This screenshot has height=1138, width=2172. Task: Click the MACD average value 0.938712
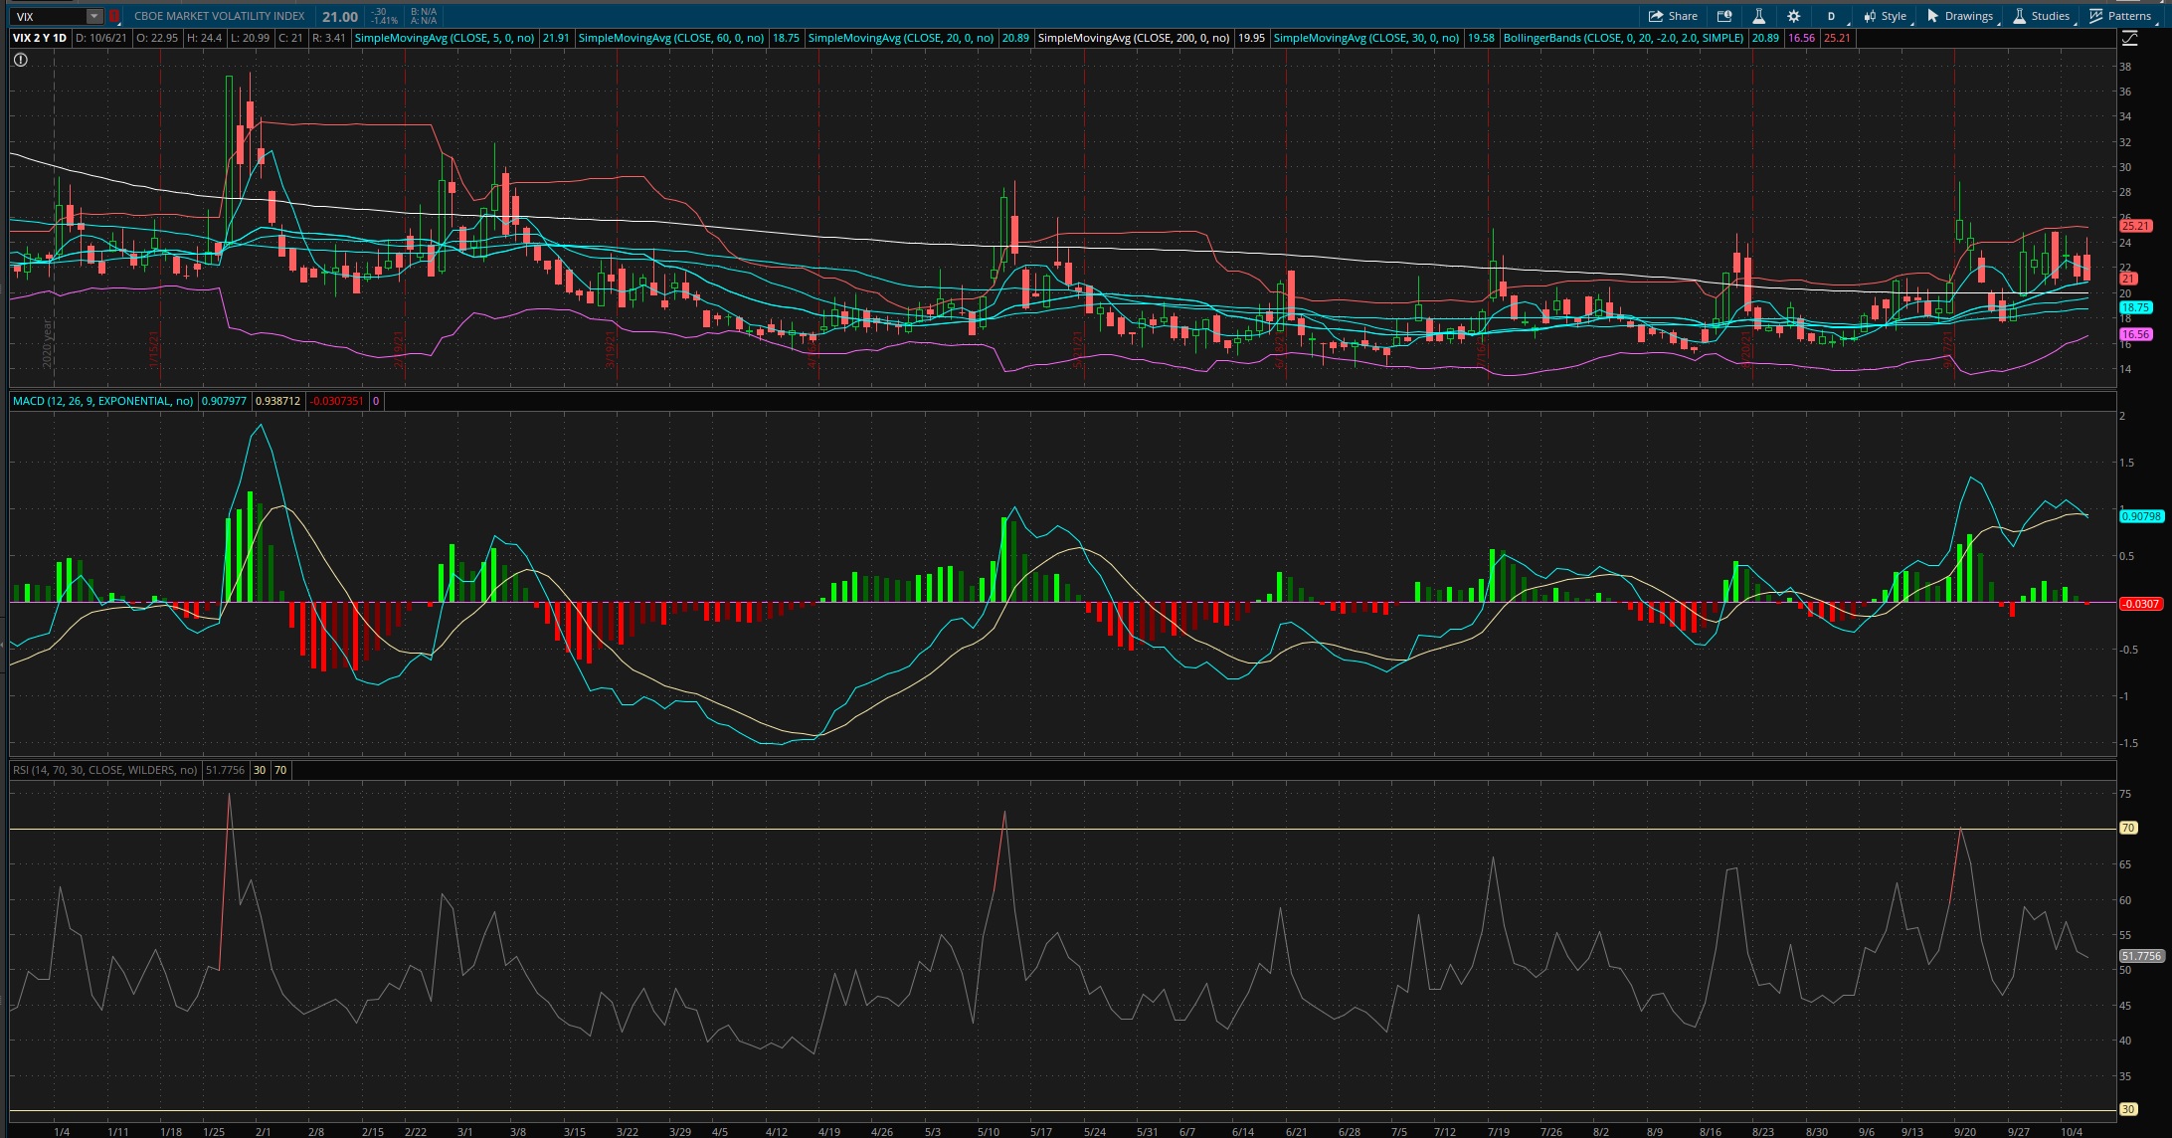coord(277,401)
